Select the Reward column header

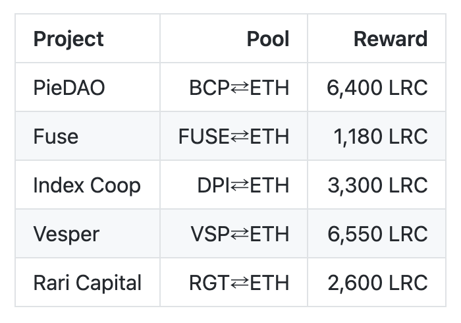point(391,39)
